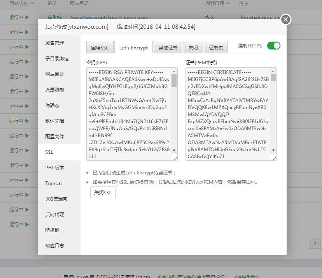Open the 其他证书 tab
This screenshot has width=322, height=278.
coord(168,48)
